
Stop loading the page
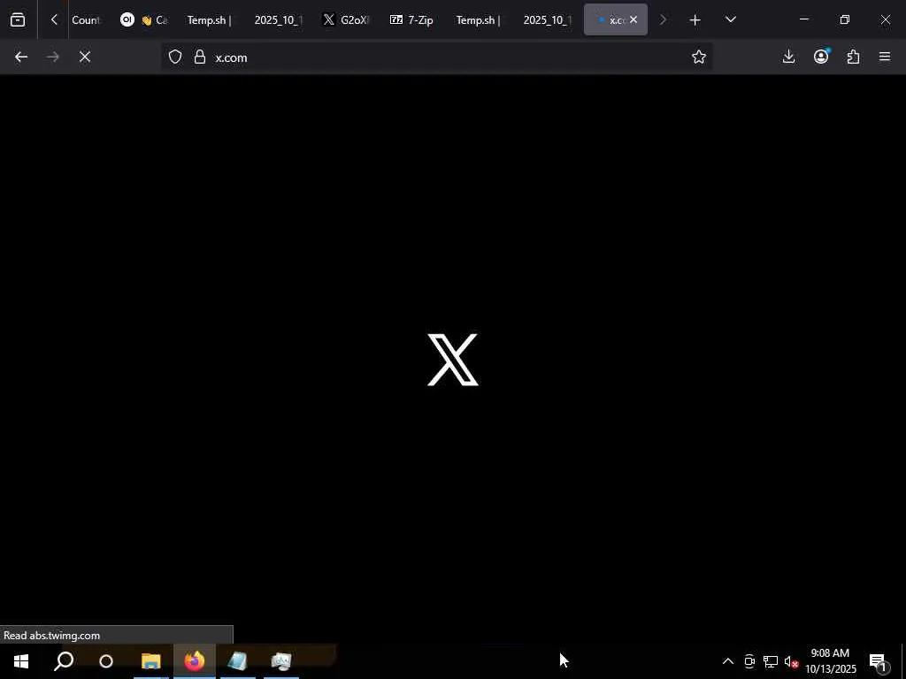pos(85,57)
